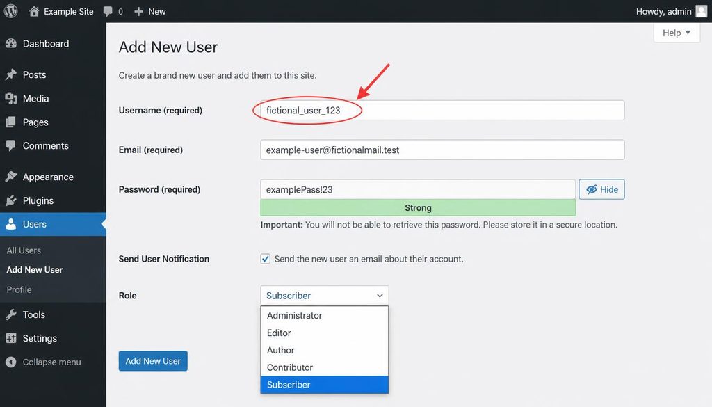Image resolution: width=712 pixels, height=407 pixels.
Task: Focus the Email input field
Action: (x=442, y=150)
